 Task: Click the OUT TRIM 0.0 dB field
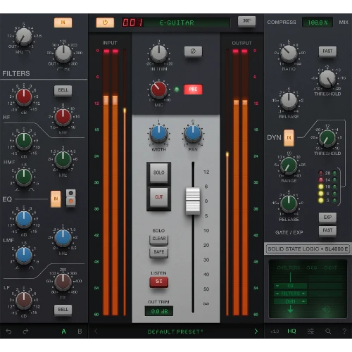click(159, 311)
